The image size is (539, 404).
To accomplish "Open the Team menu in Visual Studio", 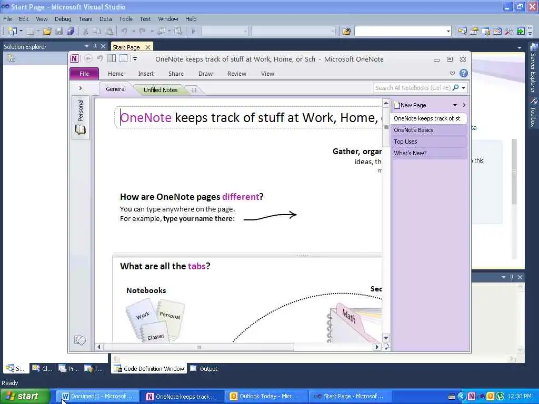I will click(85, 19).
